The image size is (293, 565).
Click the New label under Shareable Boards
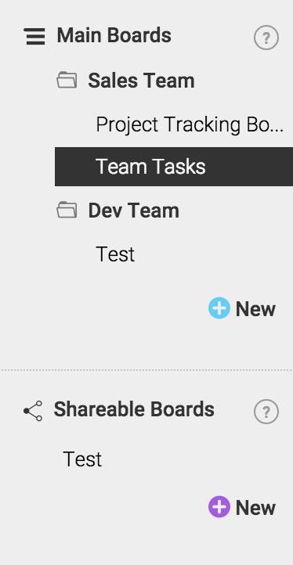pos(255,508)
